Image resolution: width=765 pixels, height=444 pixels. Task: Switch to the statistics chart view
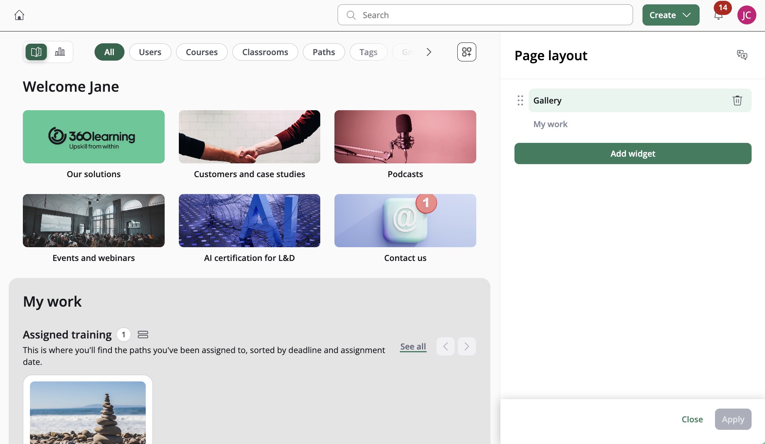(60, 52)
